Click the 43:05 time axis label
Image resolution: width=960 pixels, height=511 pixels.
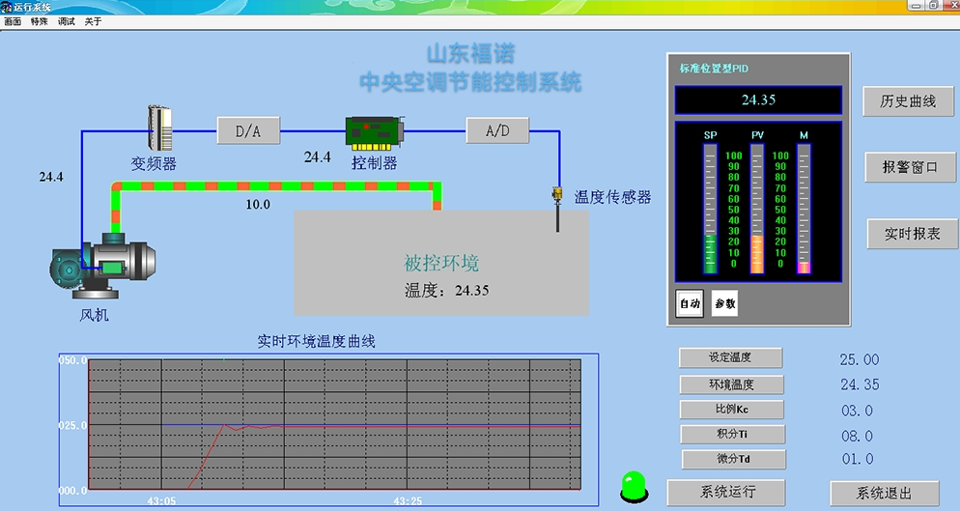point(161,501)
